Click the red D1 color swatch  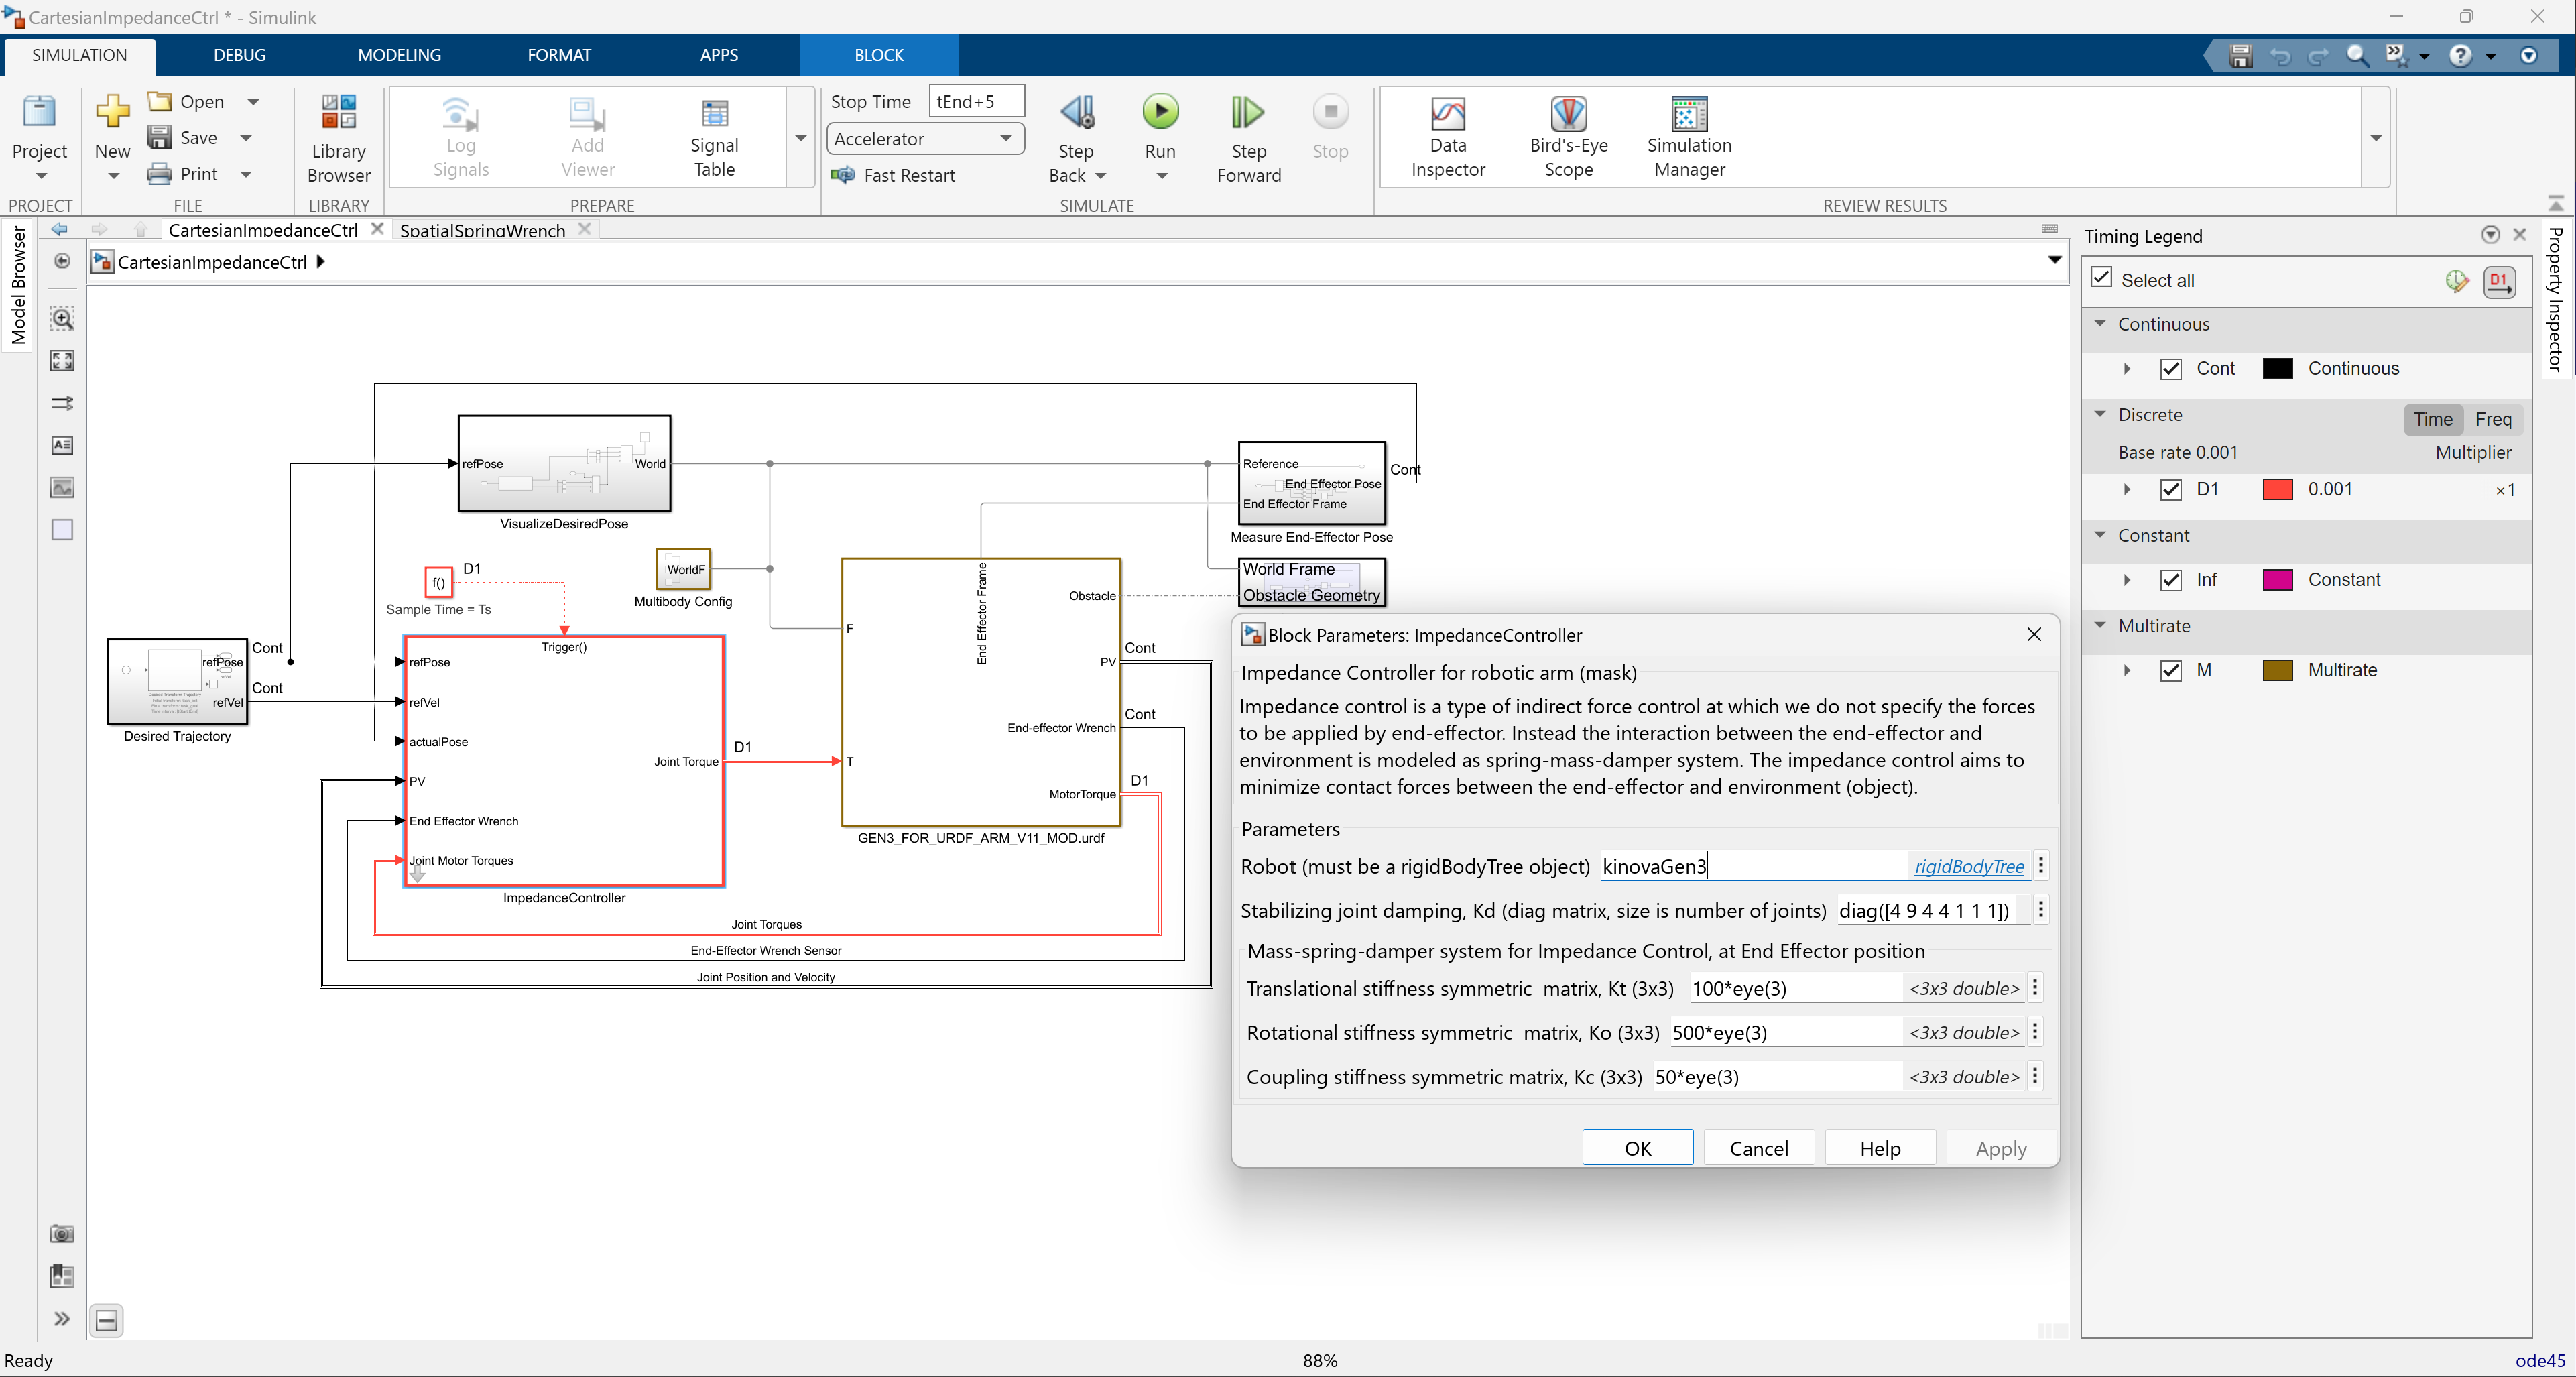pos(2277,490)
